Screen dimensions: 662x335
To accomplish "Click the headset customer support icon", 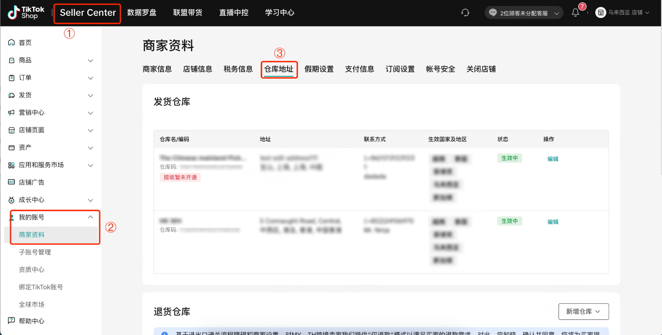I will (465, 13).
